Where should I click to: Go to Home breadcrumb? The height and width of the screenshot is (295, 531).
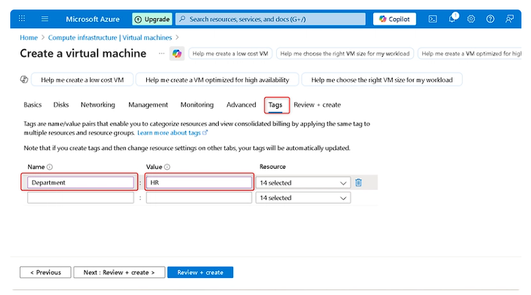[29, 38]
